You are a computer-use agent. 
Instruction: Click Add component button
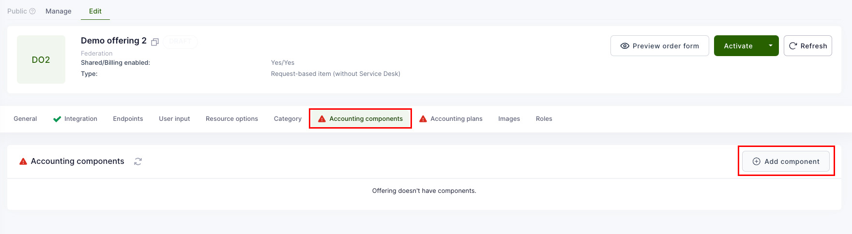(786, 161)
